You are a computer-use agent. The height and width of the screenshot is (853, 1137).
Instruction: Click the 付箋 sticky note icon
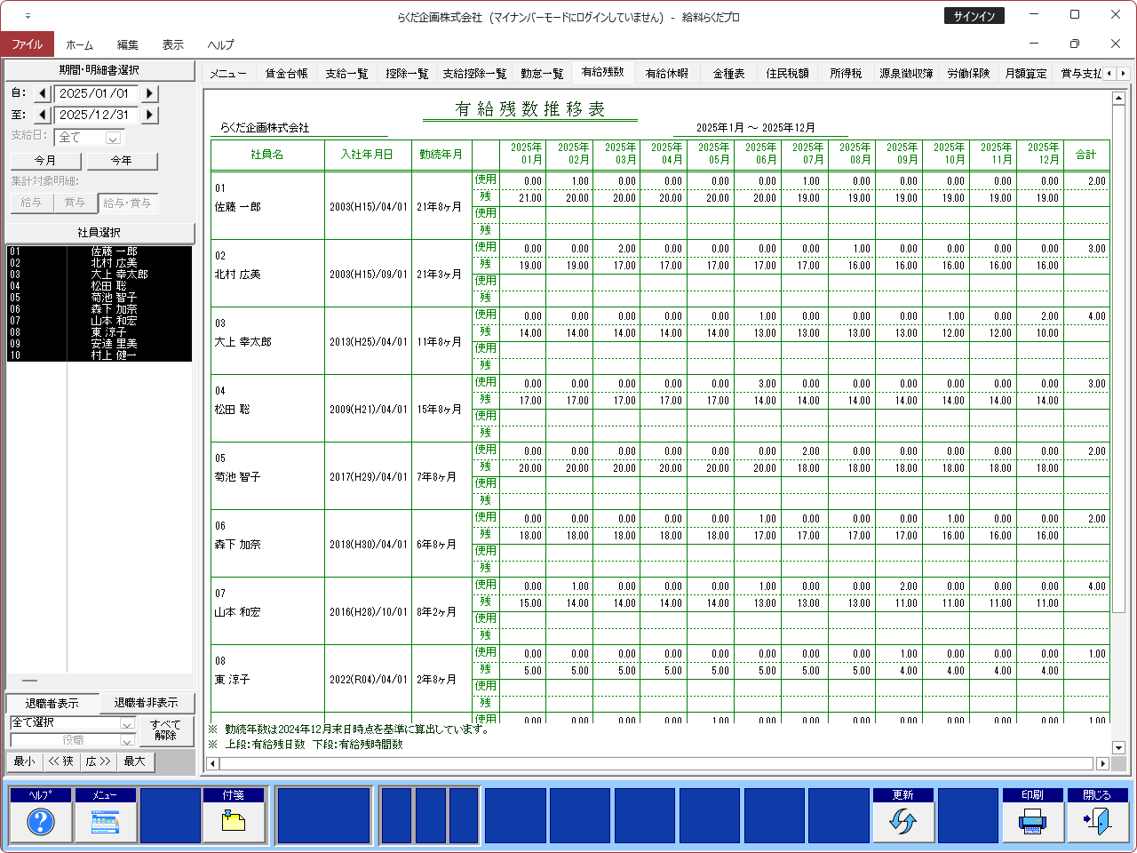(234, 822)
